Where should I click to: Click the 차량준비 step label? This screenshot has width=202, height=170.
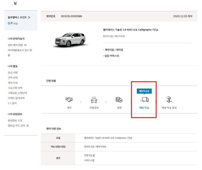point(94,108)
